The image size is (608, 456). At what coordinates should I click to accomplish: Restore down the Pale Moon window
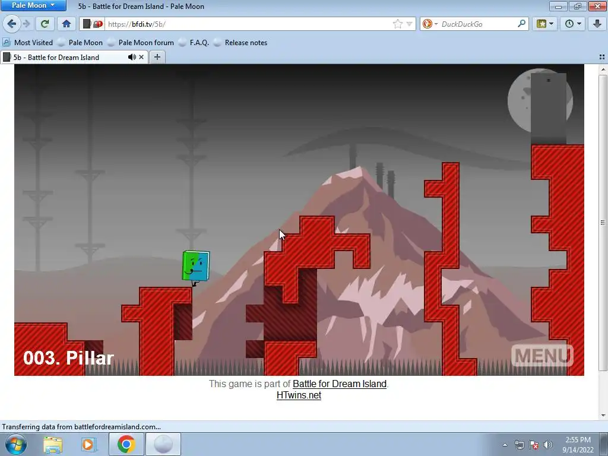(578, 6)
